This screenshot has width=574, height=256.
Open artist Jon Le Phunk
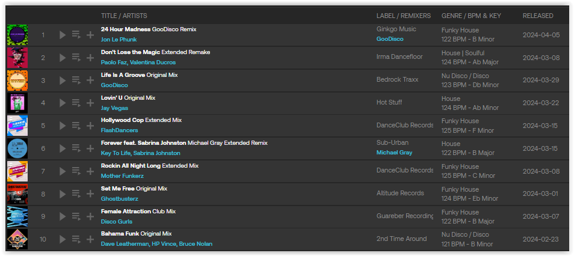[x=119, y=40]
